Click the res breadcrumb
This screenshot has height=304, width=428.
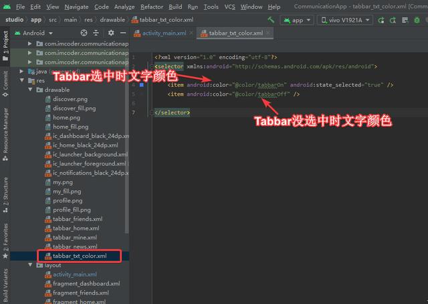pos(88,19)
